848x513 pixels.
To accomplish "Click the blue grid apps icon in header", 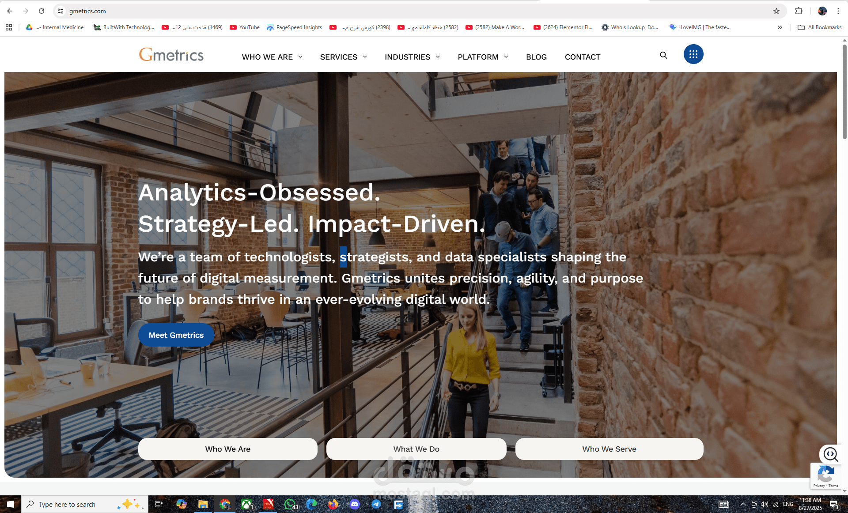I will 693,54.
